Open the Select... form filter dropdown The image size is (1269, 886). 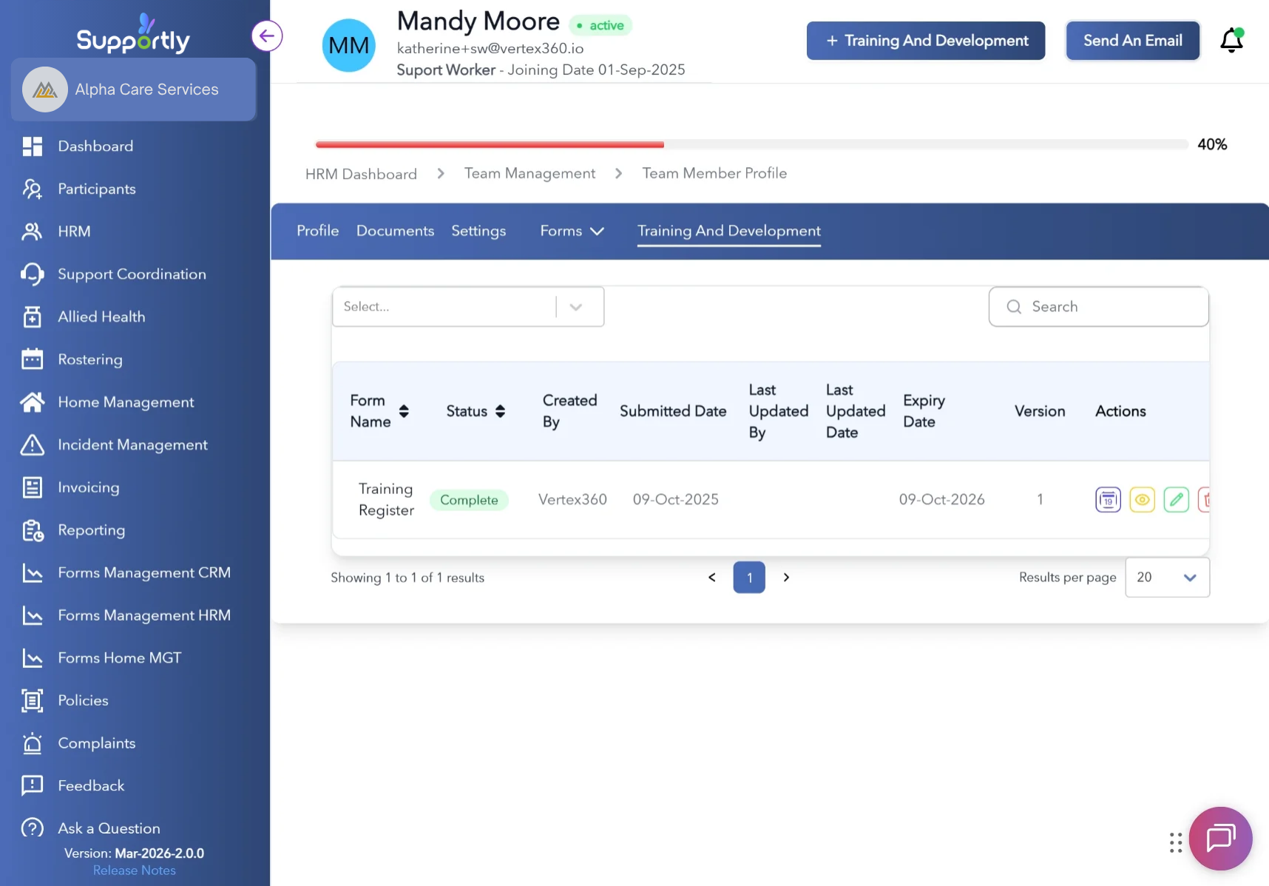point(468,307)
